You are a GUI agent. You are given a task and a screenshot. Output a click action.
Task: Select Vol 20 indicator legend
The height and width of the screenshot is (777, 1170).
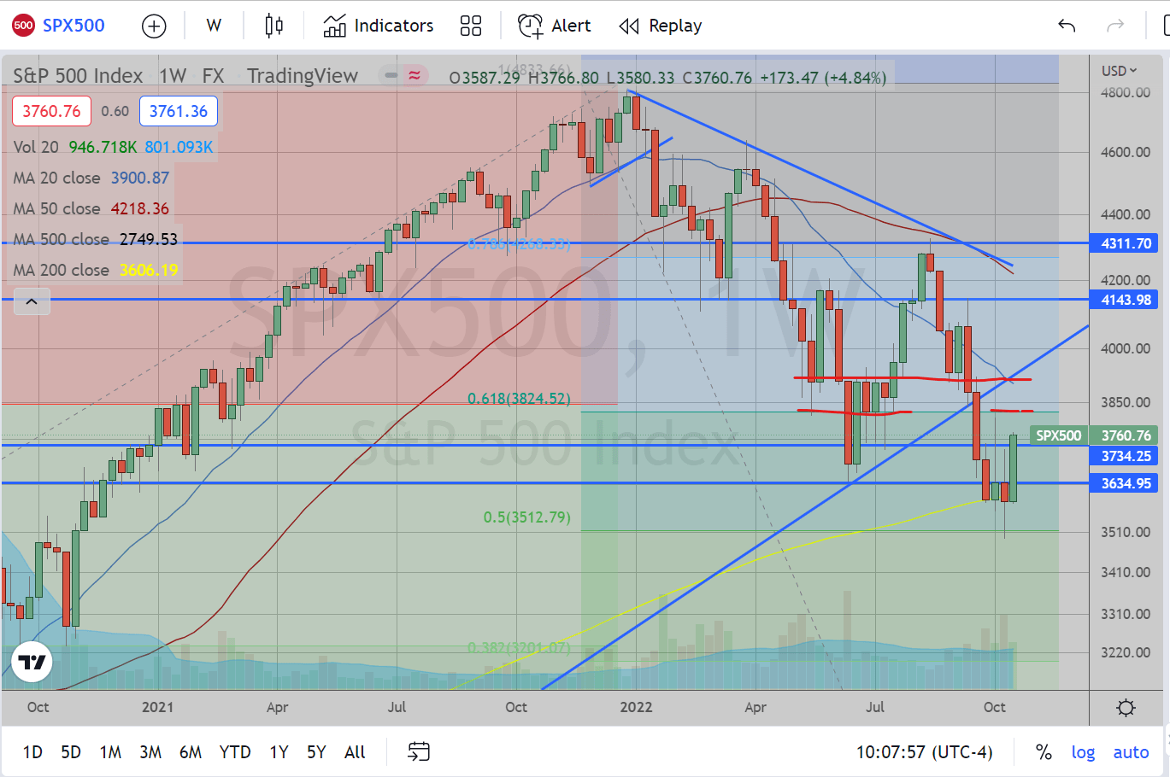(36, 147)
